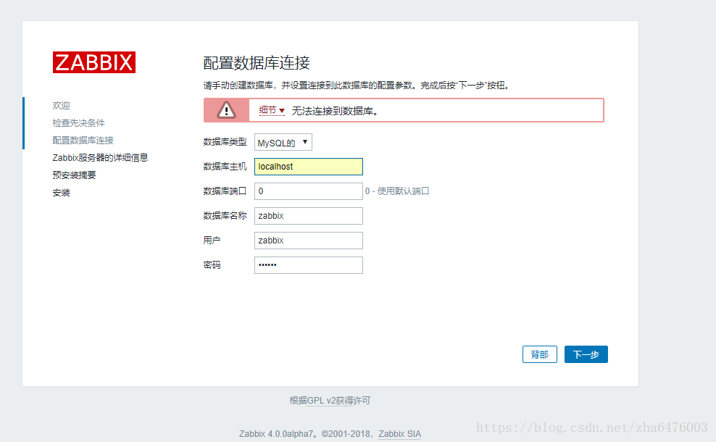716x442 pixels.
Task: Select the 安装 step
Action: point(61,192)
